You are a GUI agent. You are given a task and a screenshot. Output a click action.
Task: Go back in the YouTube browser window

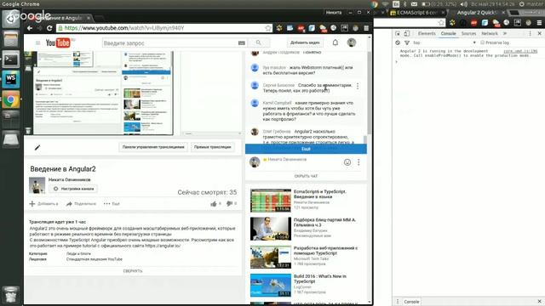[x=30, y=28]
